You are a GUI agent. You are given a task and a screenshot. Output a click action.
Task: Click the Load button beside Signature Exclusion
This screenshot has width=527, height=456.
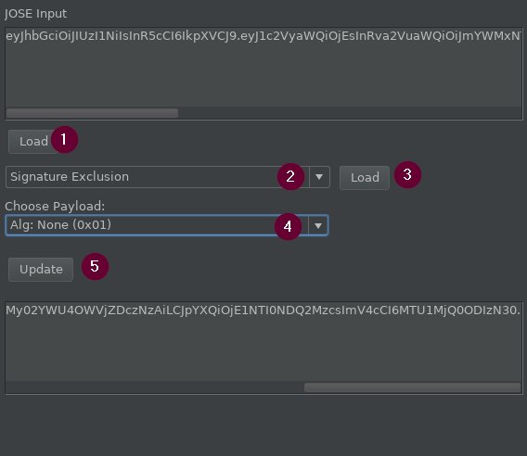click(x=365, y=178)
